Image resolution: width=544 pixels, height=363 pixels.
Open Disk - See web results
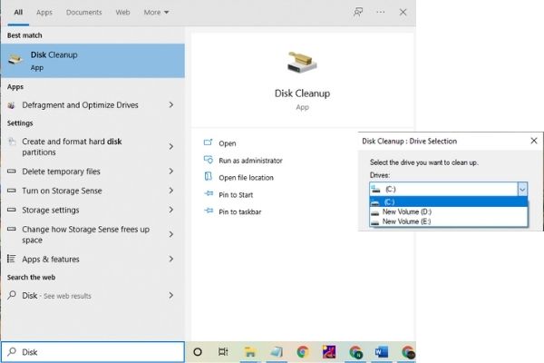pos(56,296)
